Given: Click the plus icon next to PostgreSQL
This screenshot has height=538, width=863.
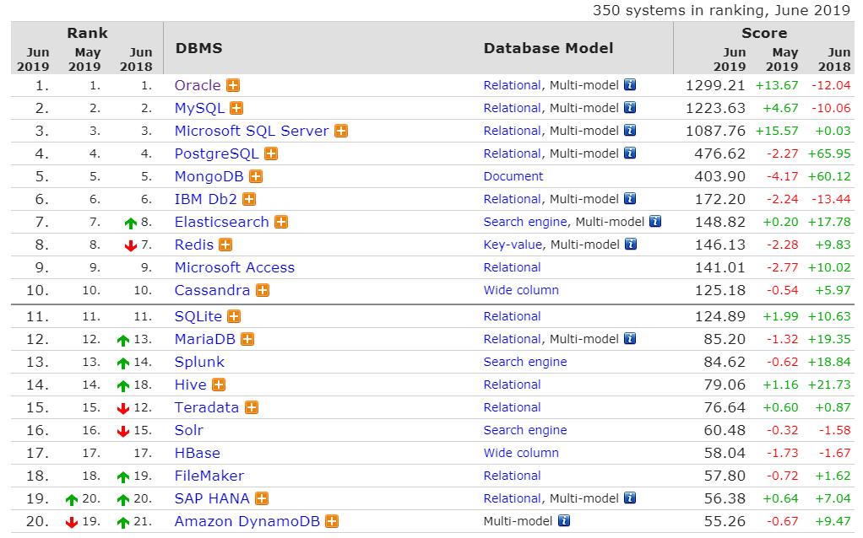Looking at the screenshot, I should point(271,153).
